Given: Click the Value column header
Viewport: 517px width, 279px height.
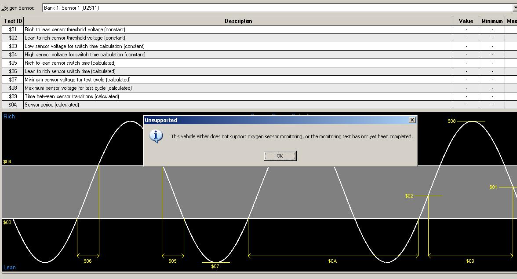Looking at the screenshot, I should tap(466, 21).
